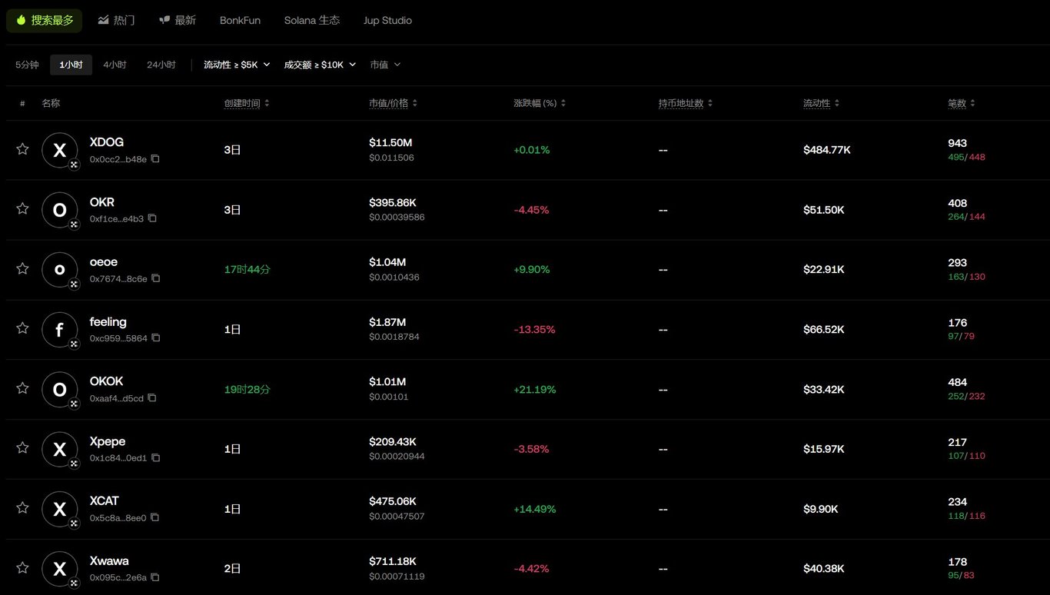Open the BonkFun tab
Image resolution: width=1050 pixels, height=595 pixels.
click(x=240, y=20)
